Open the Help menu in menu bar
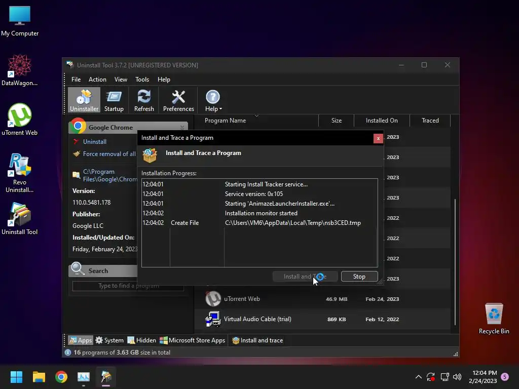Viewport: 519px width, 389px height. [164, 80]
